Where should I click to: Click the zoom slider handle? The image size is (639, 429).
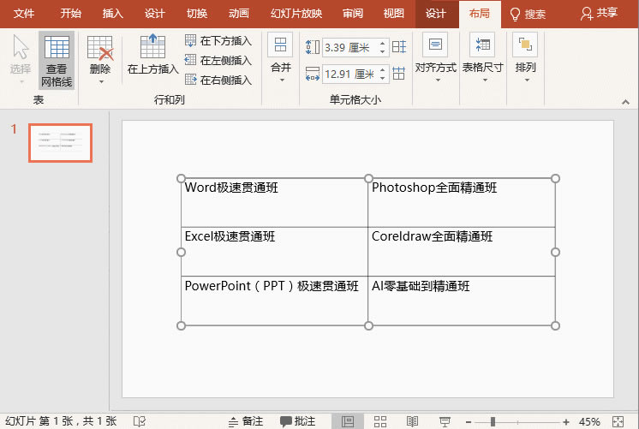pos(493,421)
